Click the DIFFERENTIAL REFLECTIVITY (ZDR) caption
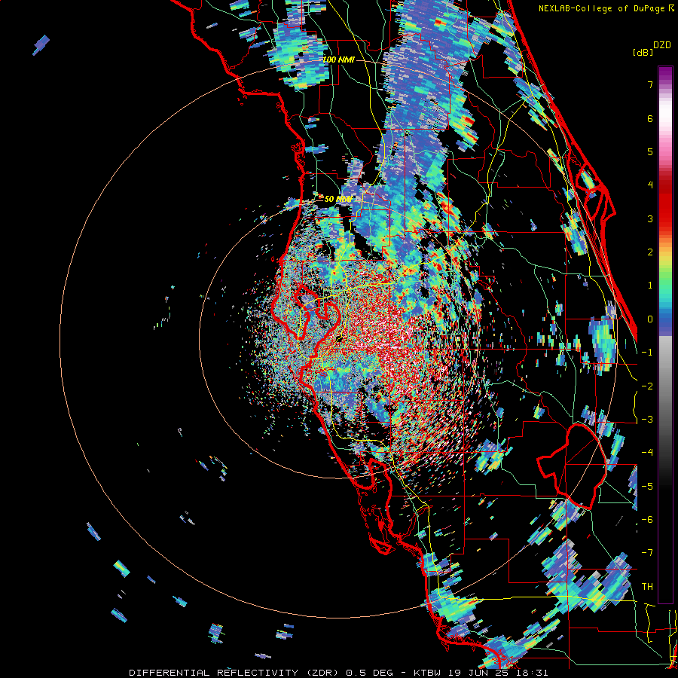Viewport: 678px width, 678px height. 234,673
